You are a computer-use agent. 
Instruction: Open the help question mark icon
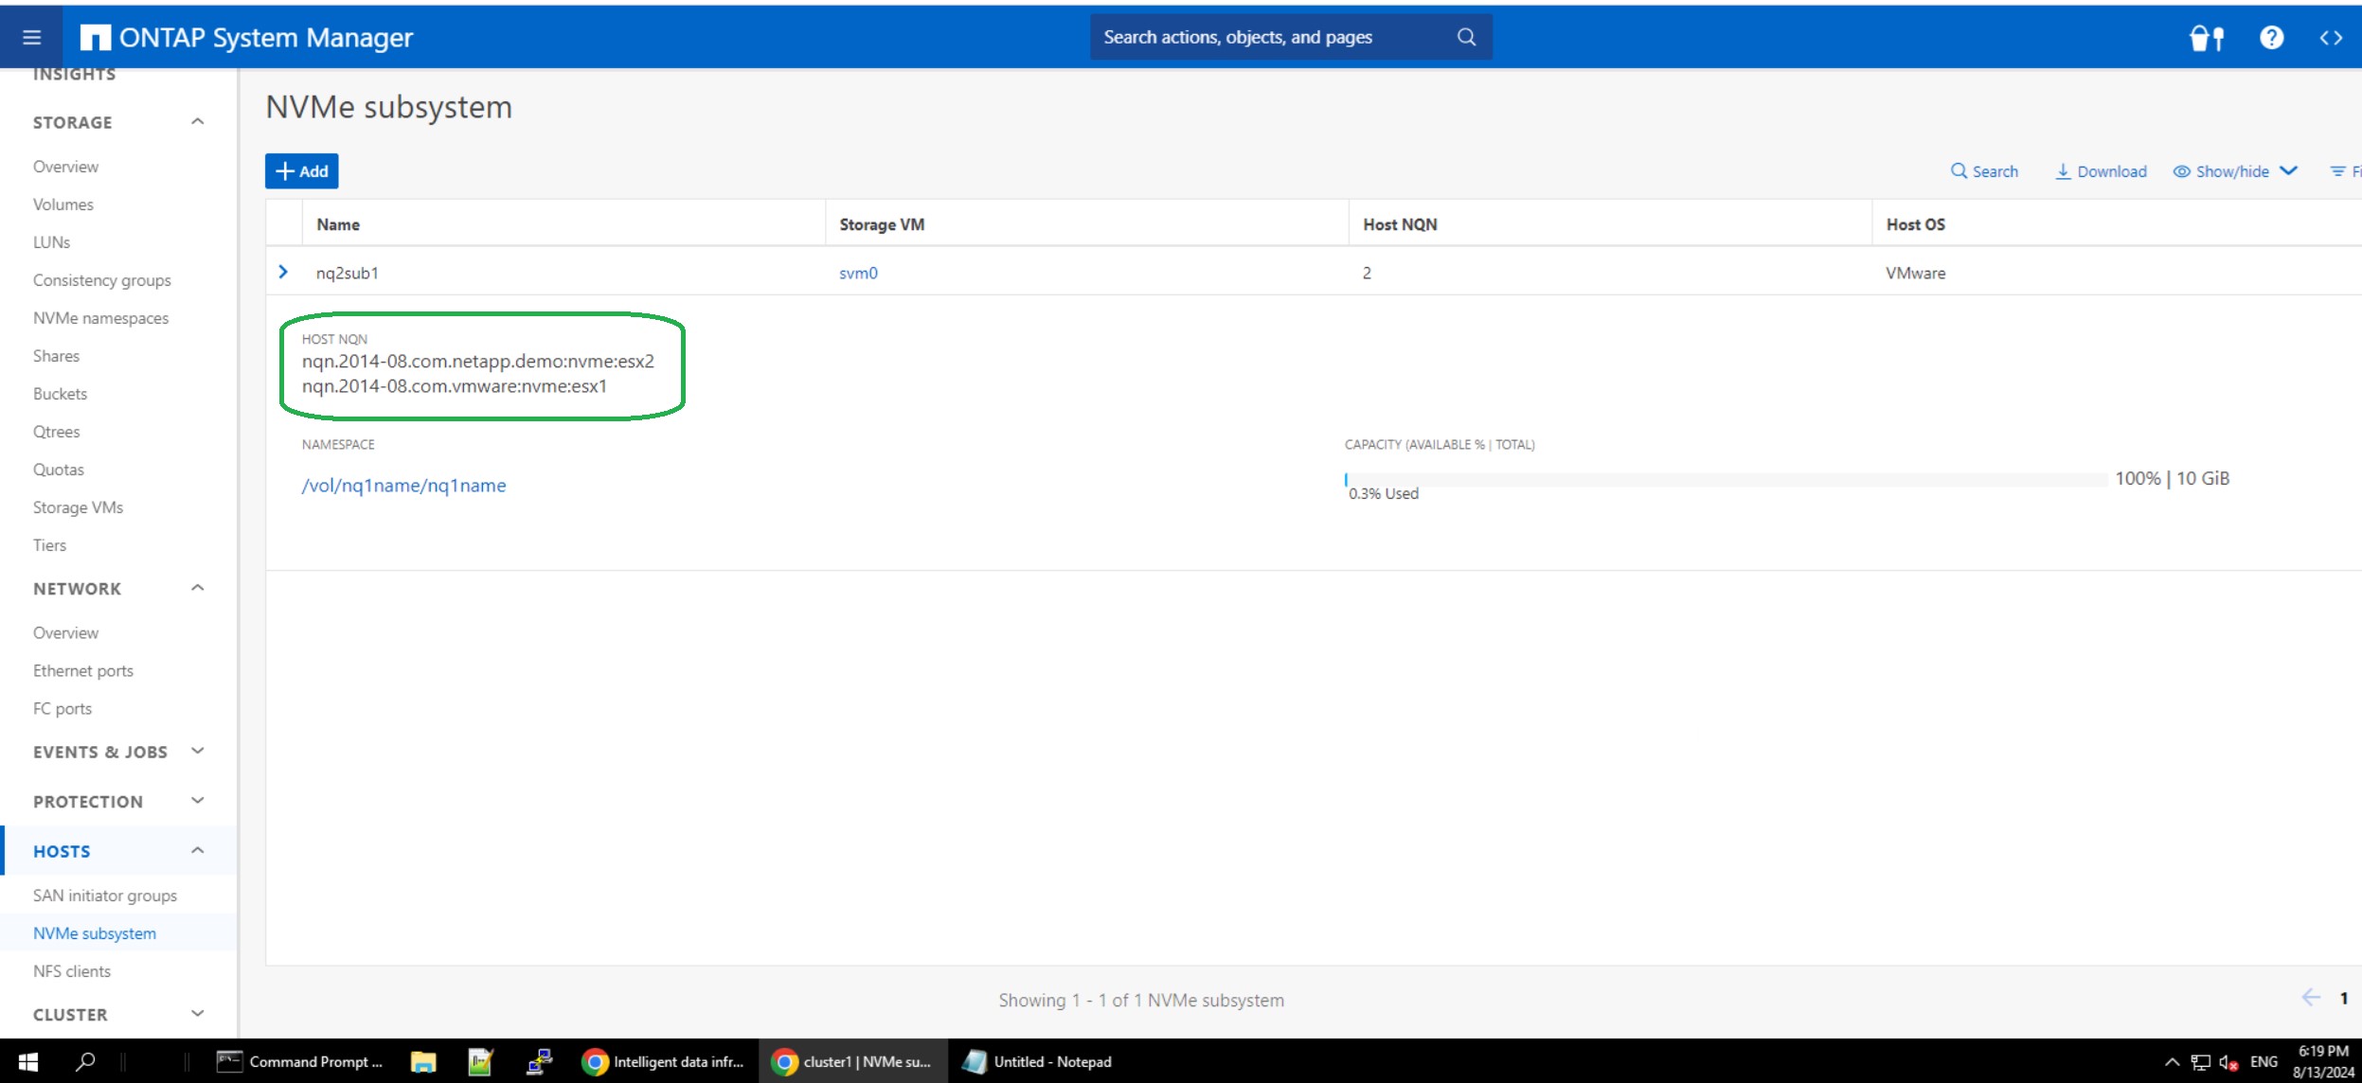pyautogui.click(x=2271, y=38)
